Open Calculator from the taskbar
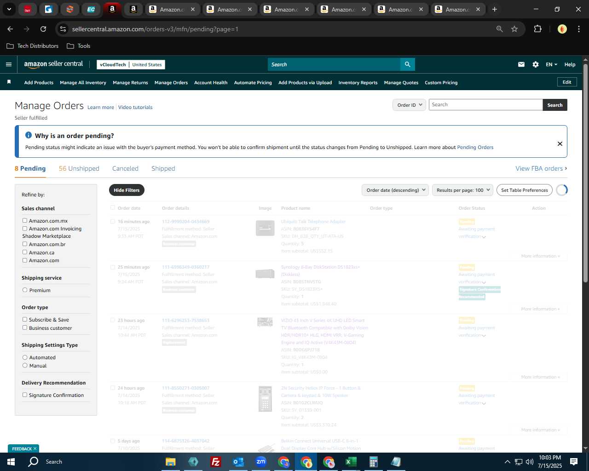This screenshot has height=471, width=589. click(x=374, y=462)
